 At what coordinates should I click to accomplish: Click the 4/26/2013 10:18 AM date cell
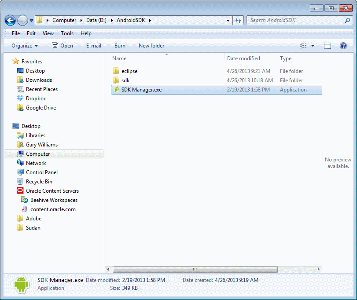click(250, 80)
